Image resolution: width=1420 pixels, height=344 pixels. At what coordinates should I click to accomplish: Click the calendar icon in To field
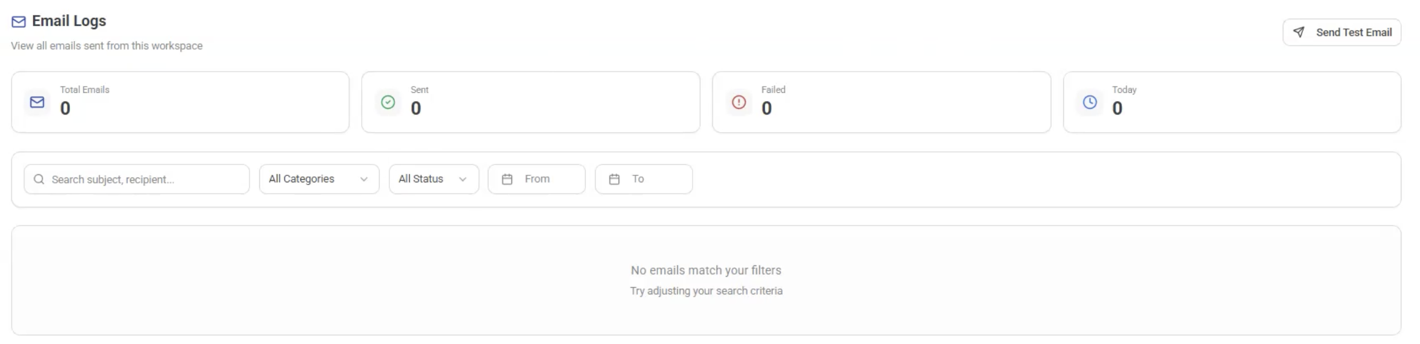tap(614, 180)
